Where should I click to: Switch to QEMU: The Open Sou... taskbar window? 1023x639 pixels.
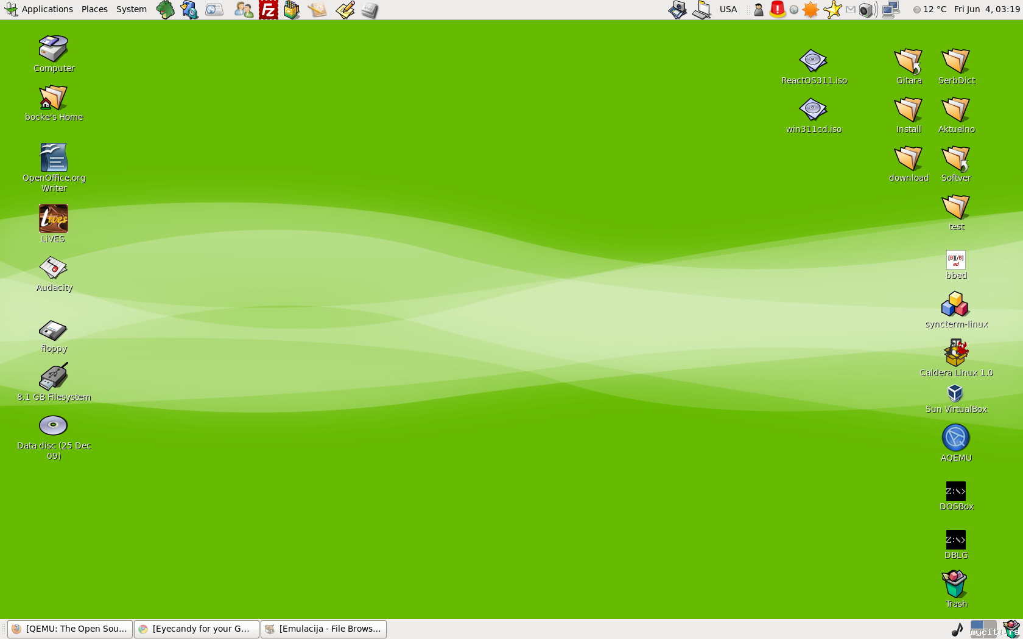(70, 629)
